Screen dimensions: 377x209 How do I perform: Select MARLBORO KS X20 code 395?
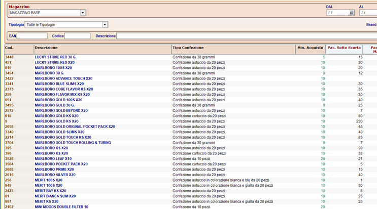(191, 148)
